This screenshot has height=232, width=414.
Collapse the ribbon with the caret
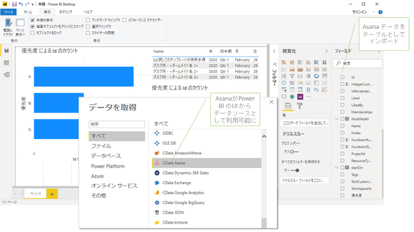[x=374, y=12]
